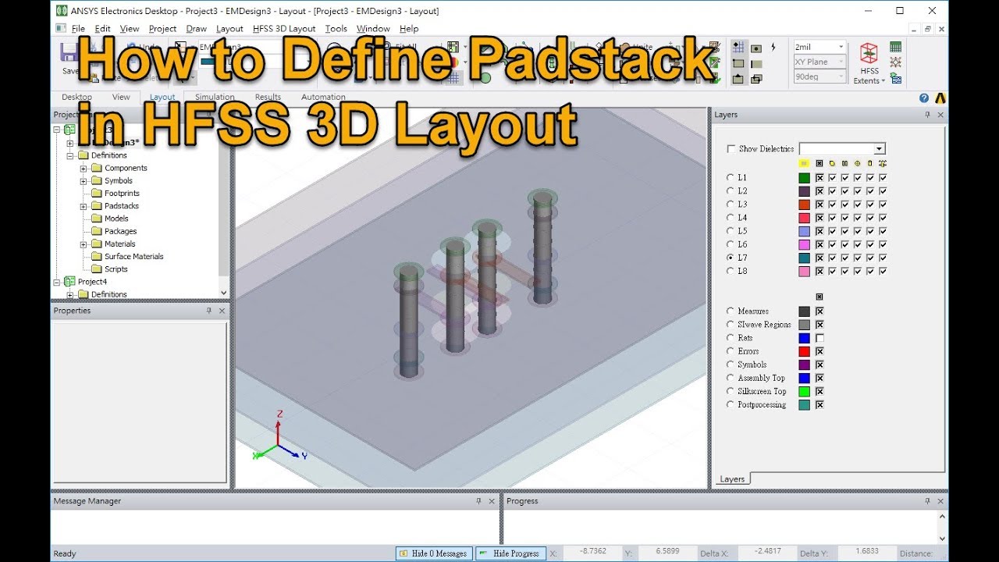Click the mesh network icon beside HFSS Extents
This screenshot has height=562, width=999.
tap(895, 62)
